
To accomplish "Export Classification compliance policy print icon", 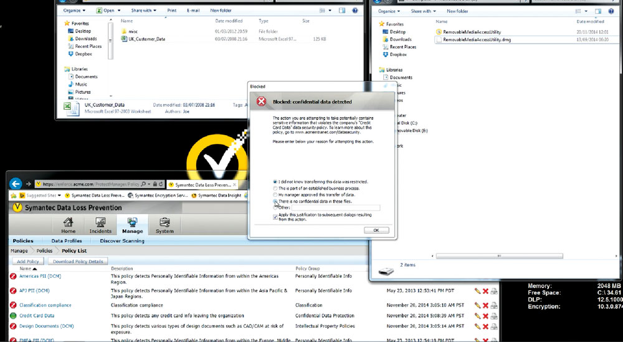I will click(494, 305).
